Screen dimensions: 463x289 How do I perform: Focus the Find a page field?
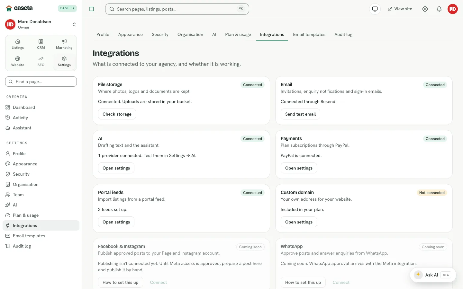coord(41,82)
